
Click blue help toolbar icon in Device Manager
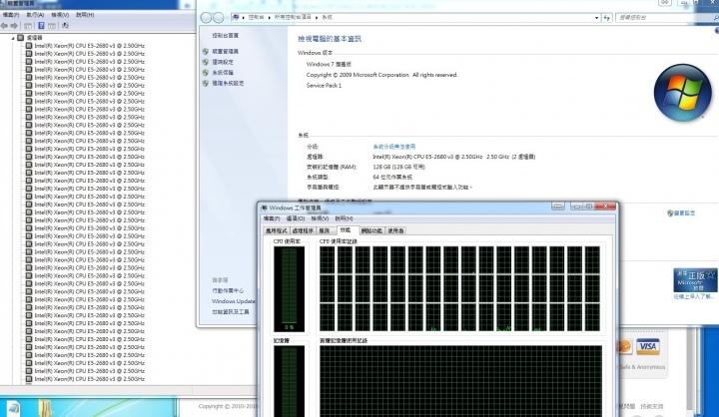[41, 26]
